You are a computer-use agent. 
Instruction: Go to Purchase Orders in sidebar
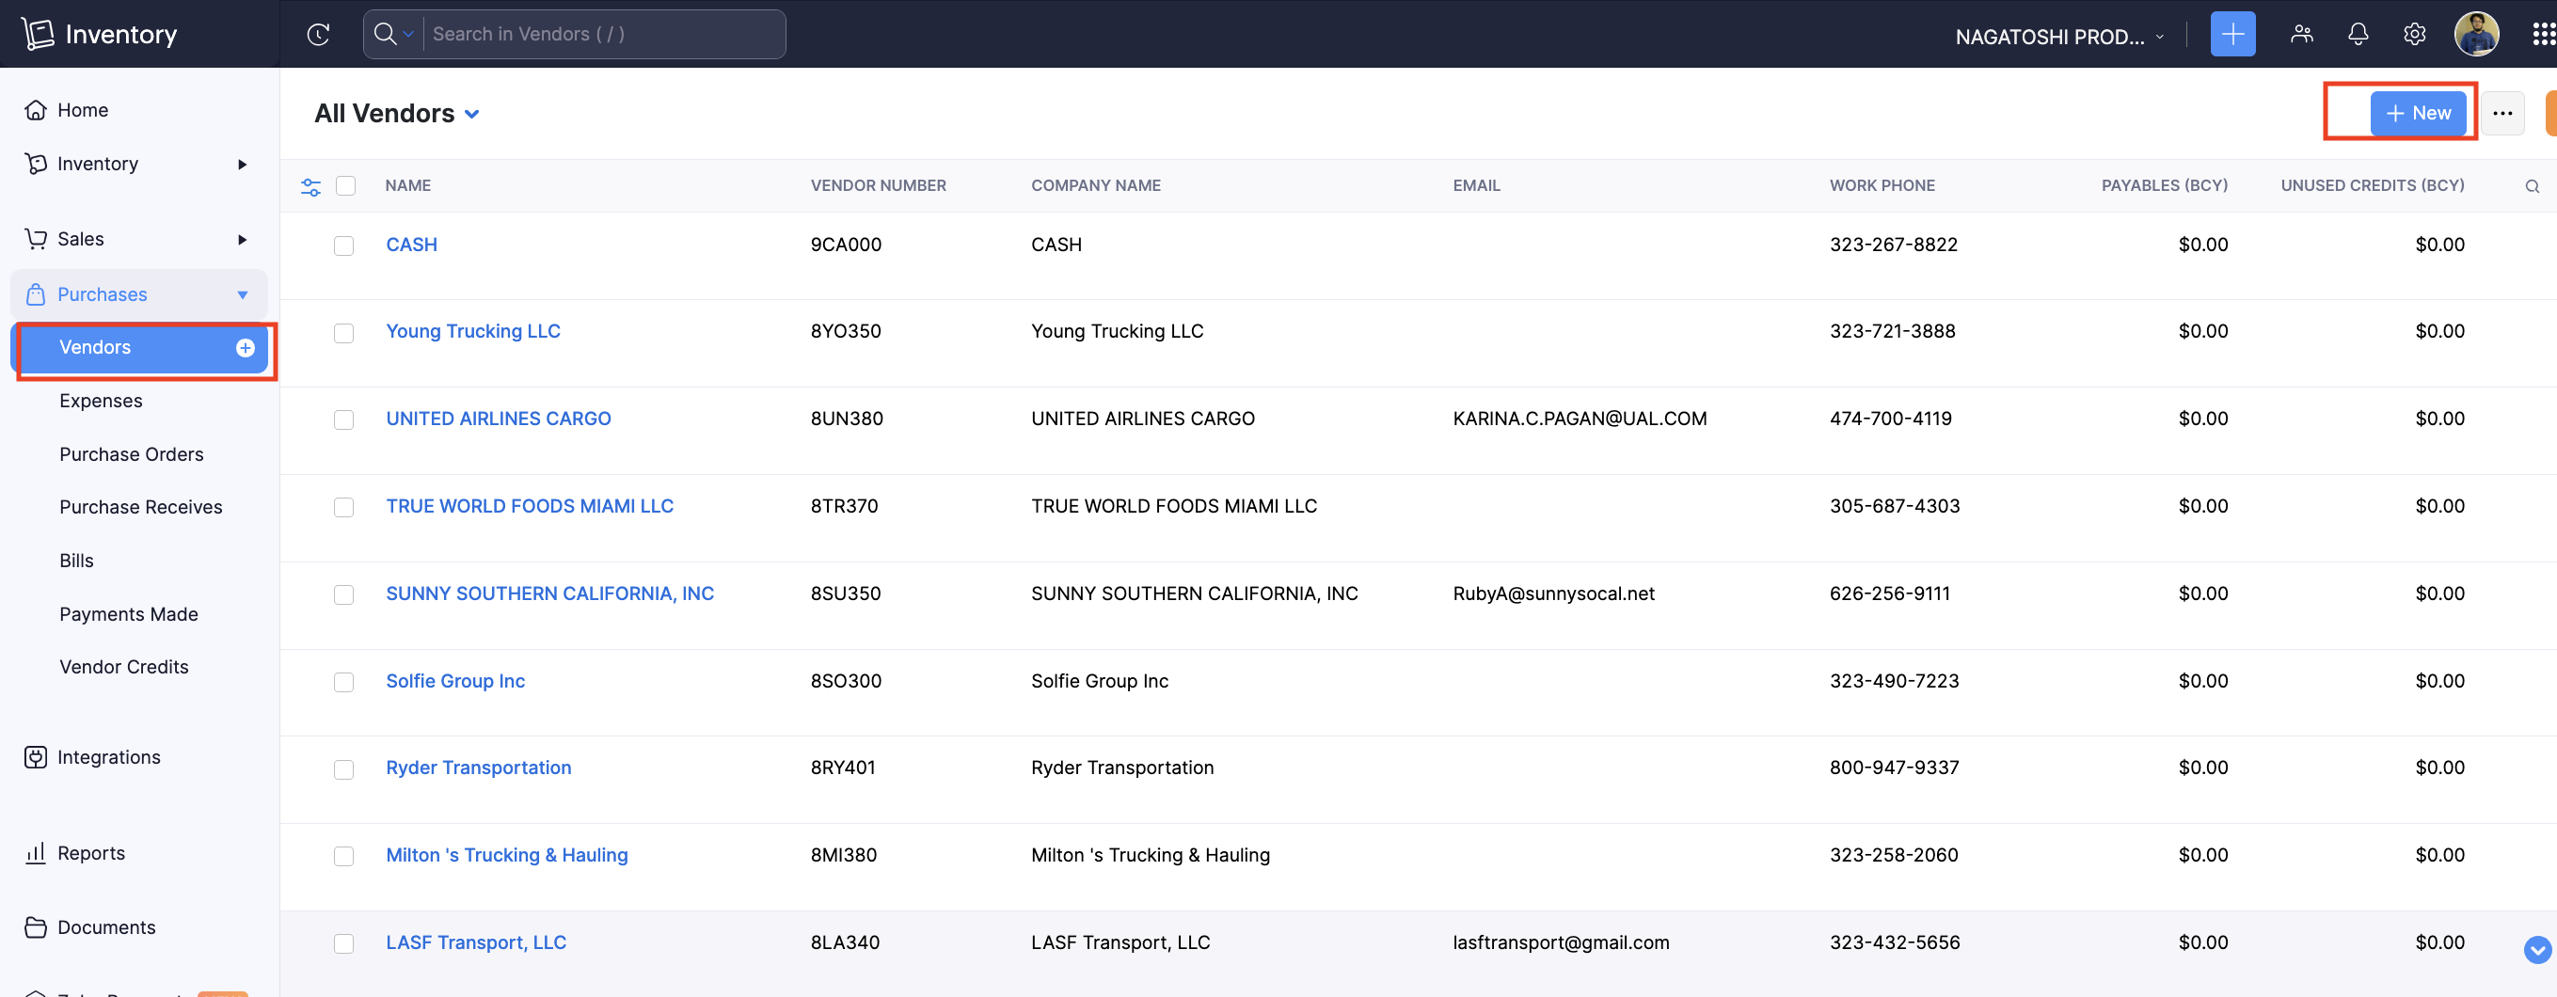(131, 454)
